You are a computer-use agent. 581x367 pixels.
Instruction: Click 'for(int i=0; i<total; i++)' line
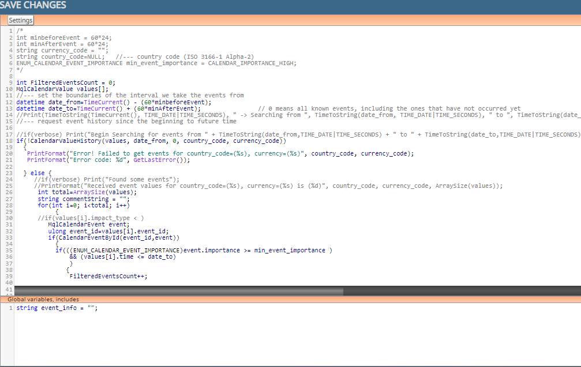pos(84,205)
